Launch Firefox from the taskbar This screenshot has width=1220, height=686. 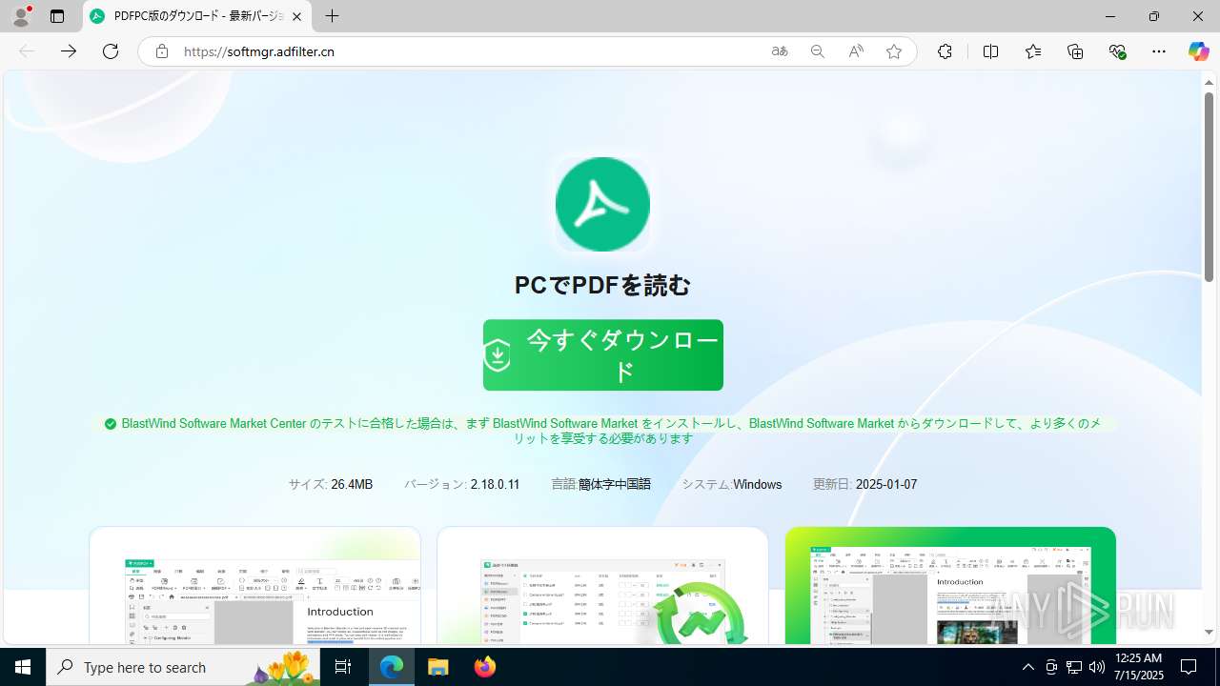484,667
